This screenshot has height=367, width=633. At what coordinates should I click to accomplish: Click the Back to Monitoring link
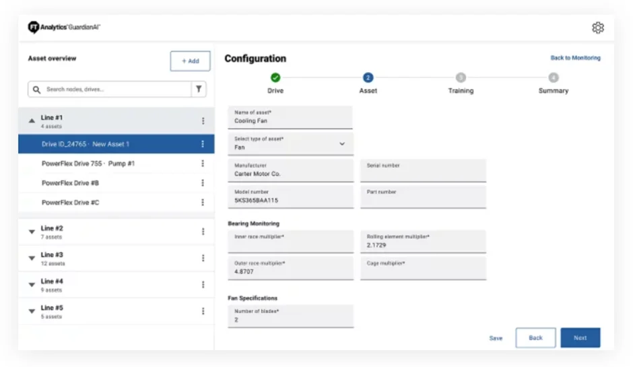click(x=575, y=59)
